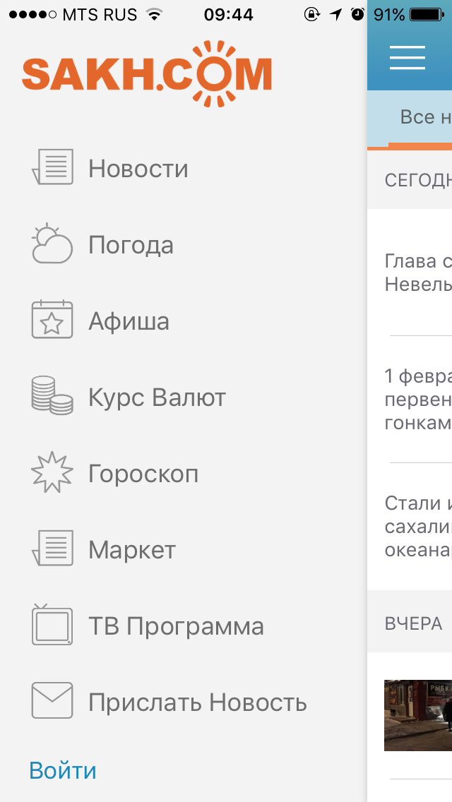The image size is (452, 802).
Task: Tap the battery indicator in status bar
Action: pyautogui.click(x=427, y=14)
